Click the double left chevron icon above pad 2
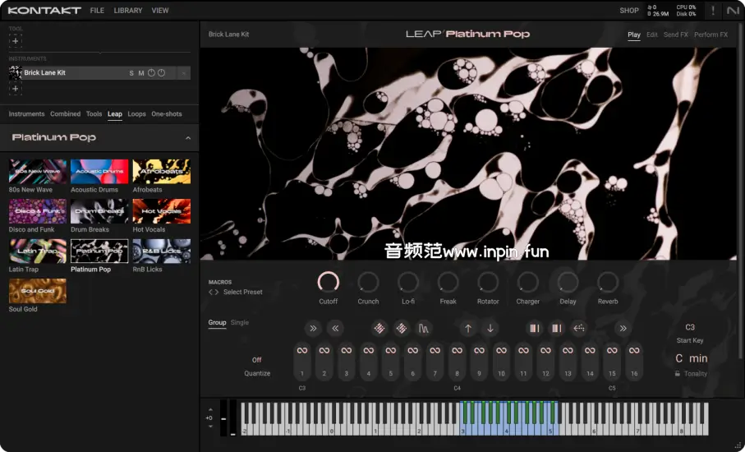 pos(335,329)
